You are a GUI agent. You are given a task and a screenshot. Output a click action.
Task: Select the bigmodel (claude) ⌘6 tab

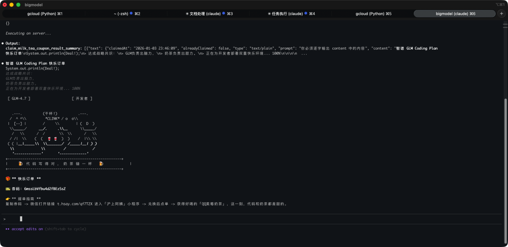455,13
